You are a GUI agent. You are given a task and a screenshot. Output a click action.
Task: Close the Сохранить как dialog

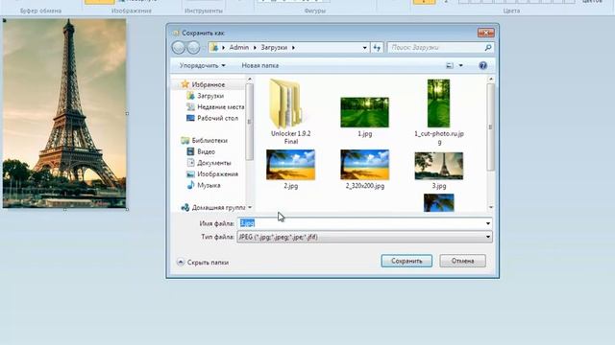[x=485, y=33]
